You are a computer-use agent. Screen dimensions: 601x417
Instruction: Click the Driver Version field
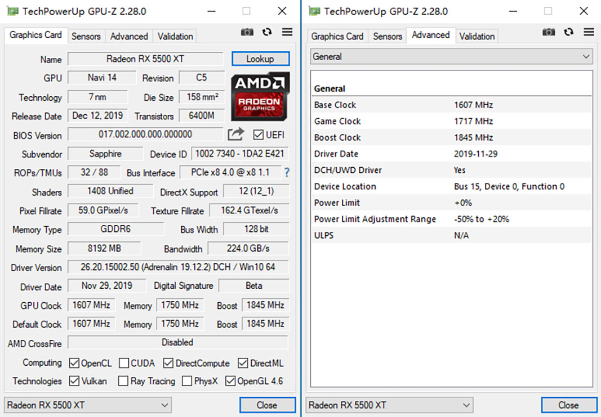click(178, 267)
